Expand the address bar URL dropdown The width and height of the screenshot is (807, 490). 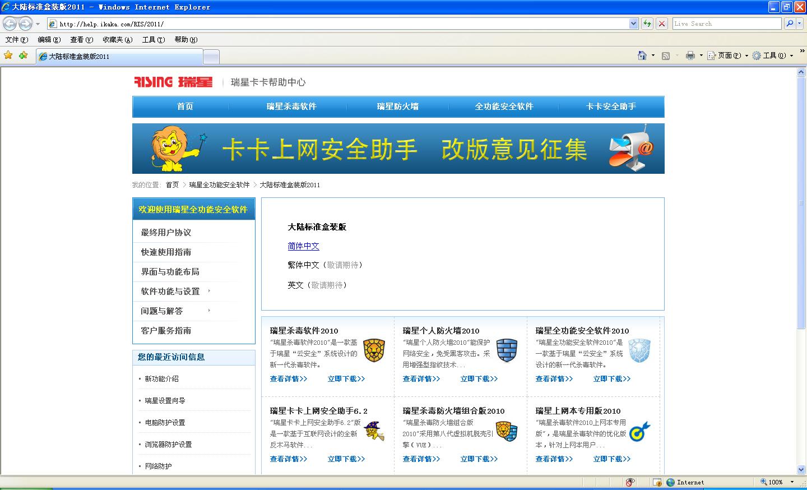634,24
